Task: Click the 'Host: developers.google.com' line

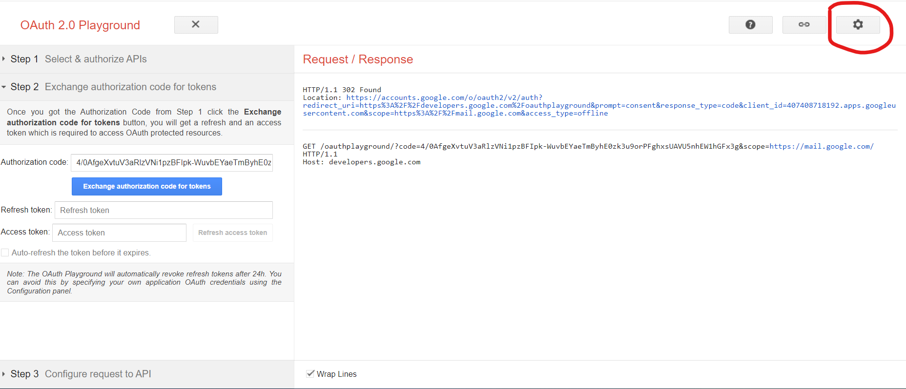Action: (x=361, y=162)
